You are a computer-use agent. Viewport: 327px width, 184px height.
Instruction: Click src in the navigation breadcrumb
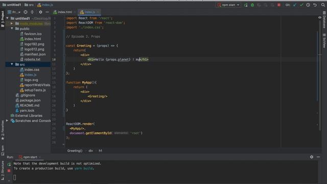[x=29, y=5]
